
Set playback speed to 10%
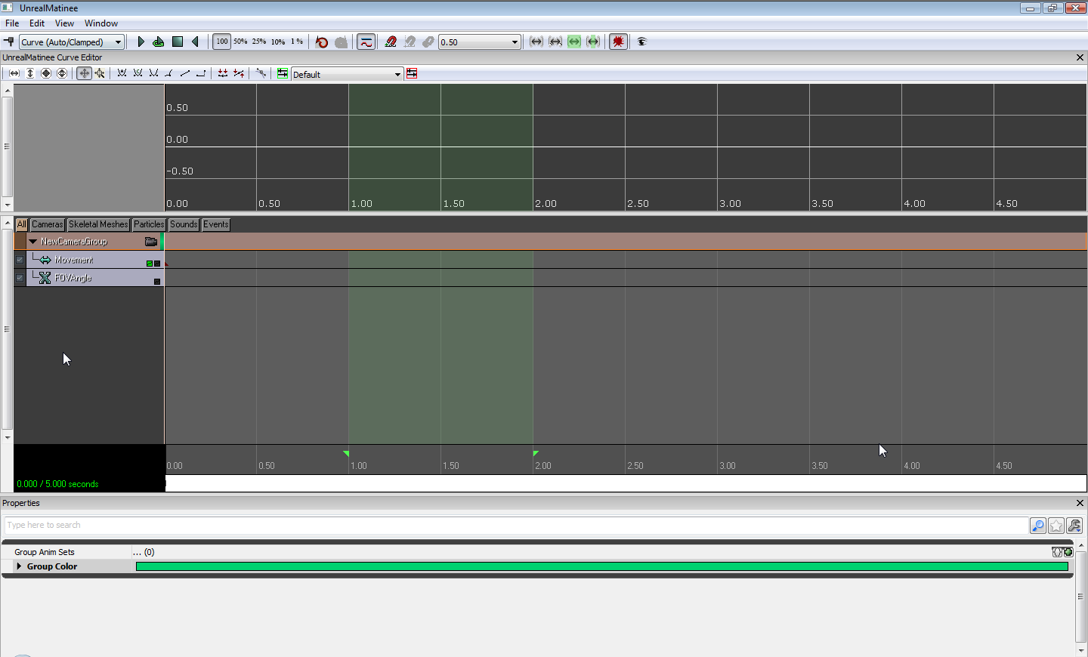[x=278, y=42]
